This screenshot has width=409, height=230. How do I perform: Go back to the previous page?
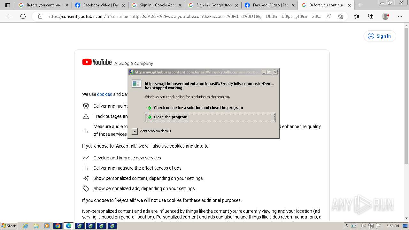(9, 16)
